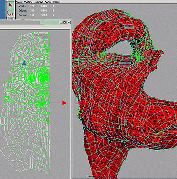This screenshot has width=177, height=179.
Task: Open the Shading menu
Action: [x=28, y=2]
